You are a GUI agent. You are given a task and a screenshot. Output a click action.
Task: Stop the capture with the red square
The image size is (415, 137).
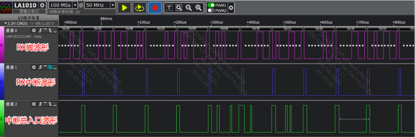155,8
